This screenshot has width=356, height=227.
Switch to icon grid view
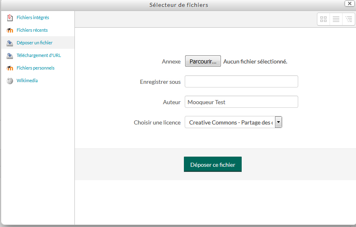[x=323, y=19]
